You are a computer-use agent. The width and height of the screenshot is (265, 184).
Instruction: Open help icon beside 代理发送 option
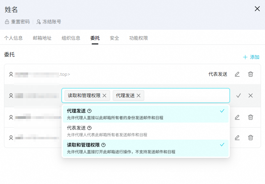(89, 111)
